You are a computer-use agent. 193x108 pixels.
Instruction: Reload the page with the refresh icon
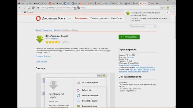point(29,8)
